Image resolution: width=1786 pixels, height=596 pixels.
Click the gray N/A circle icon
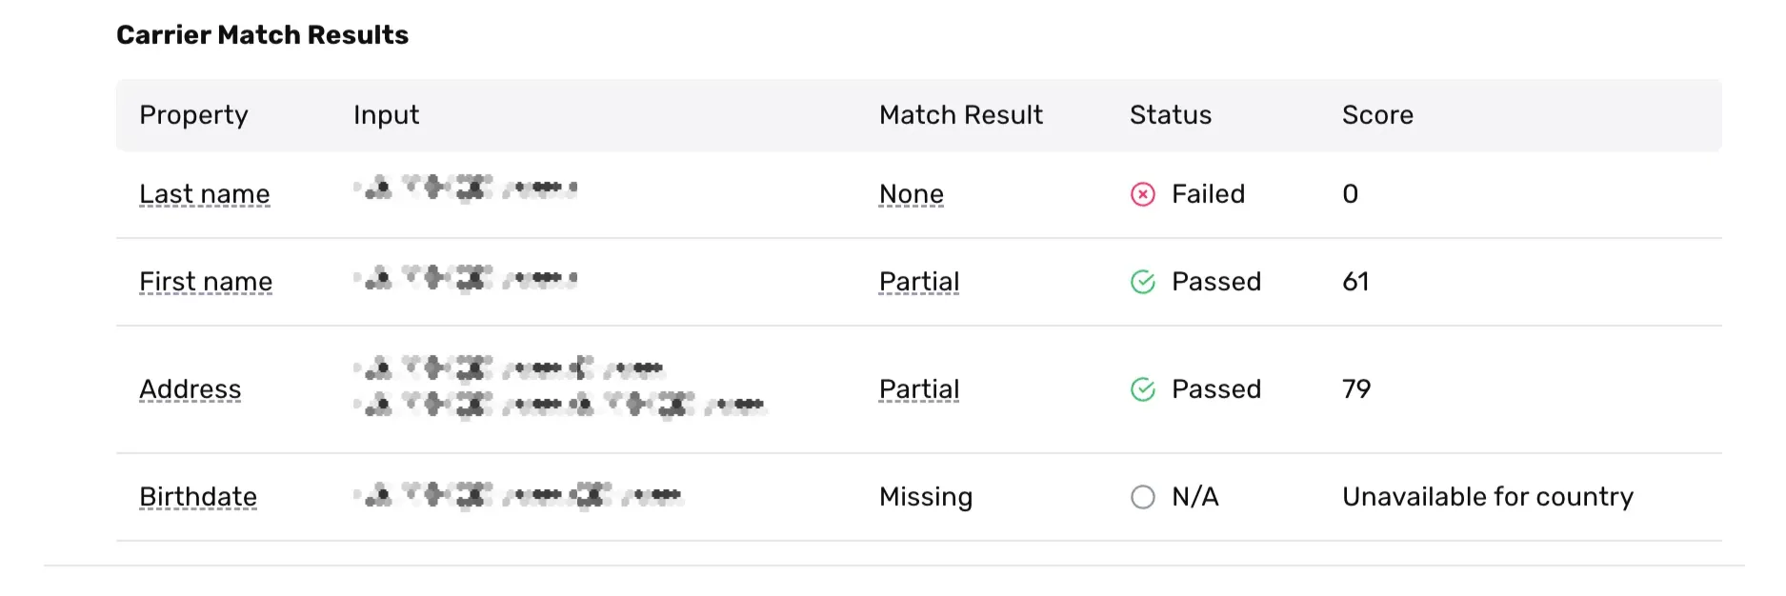[x=1142, y=497]
